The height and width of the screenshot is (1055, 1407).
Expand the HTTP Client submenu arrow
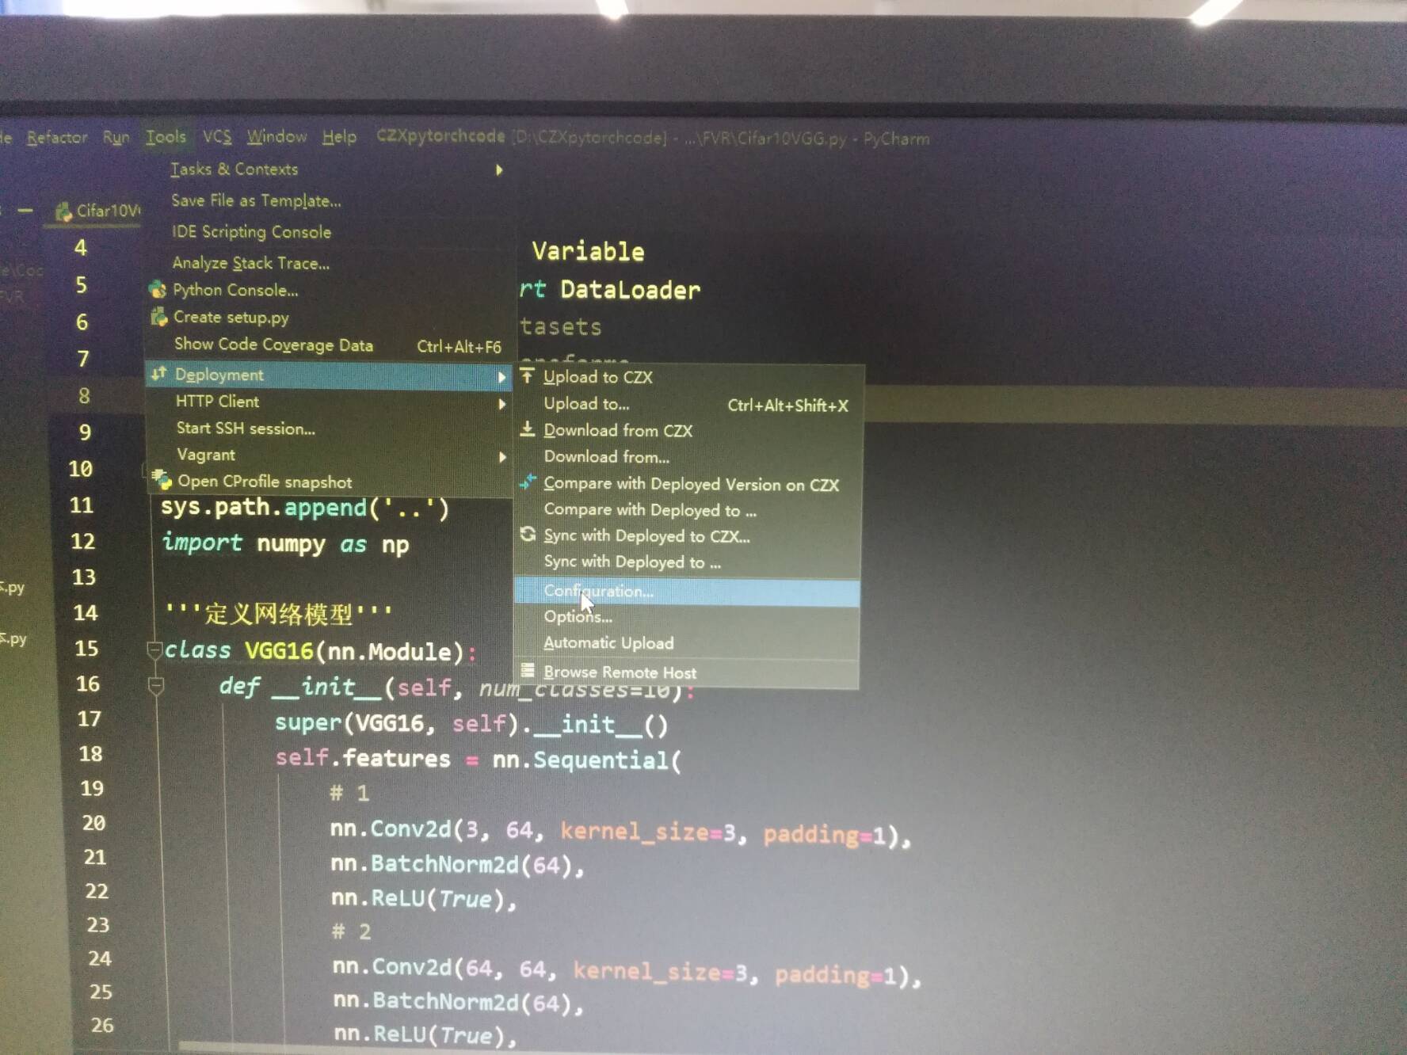pyautogui.click(x=502, y=404)
